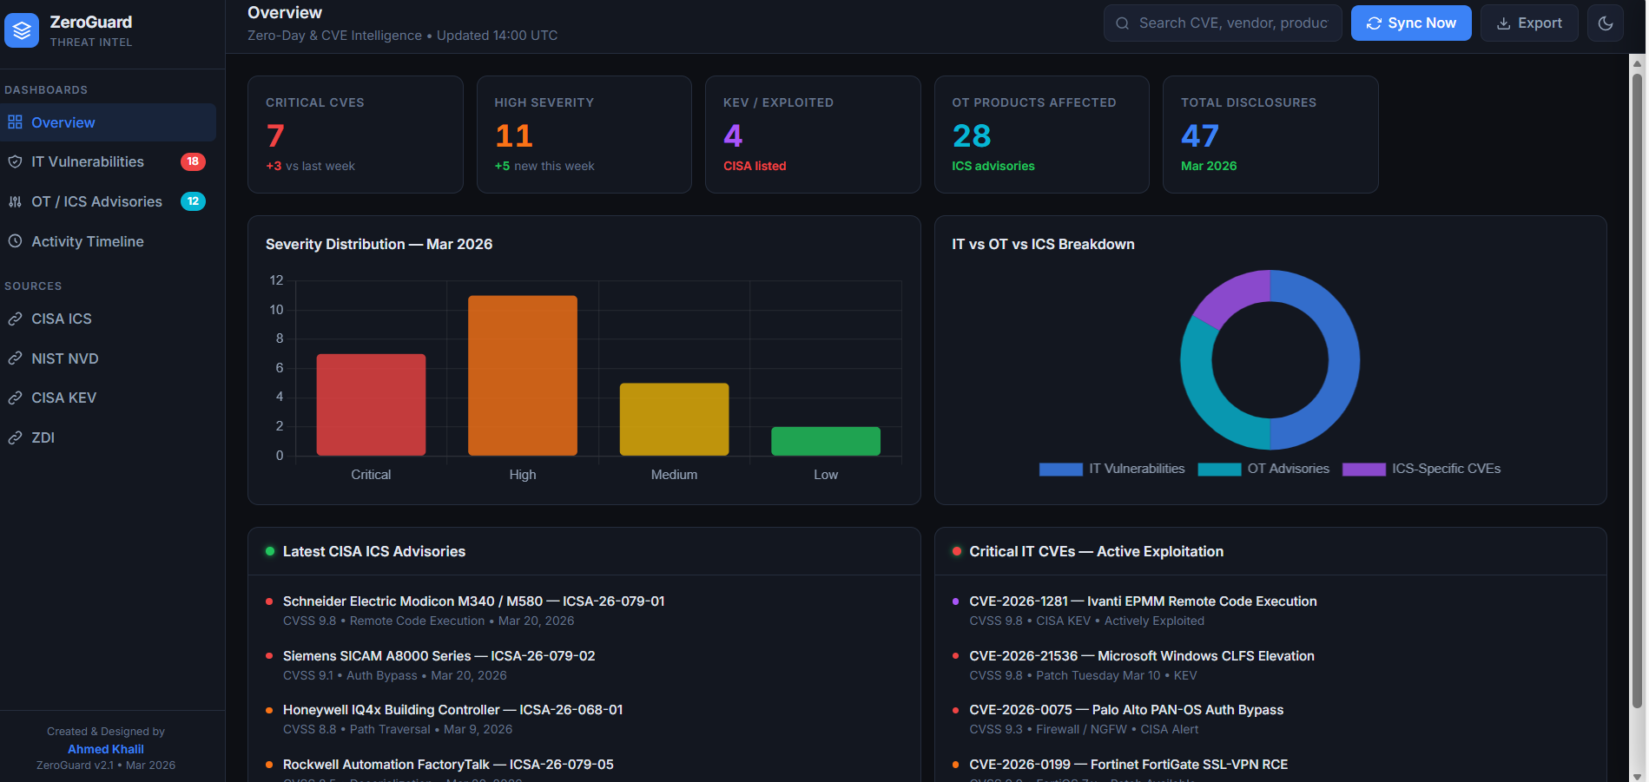
Task: Open the KEV / Exploited stat card
Action: point(813,135)
